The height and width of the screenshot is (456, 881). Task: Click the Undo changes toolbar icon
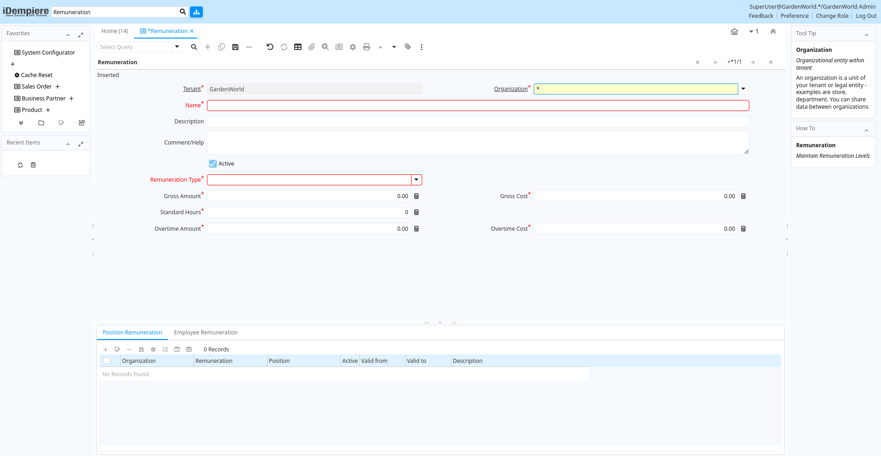270,47
